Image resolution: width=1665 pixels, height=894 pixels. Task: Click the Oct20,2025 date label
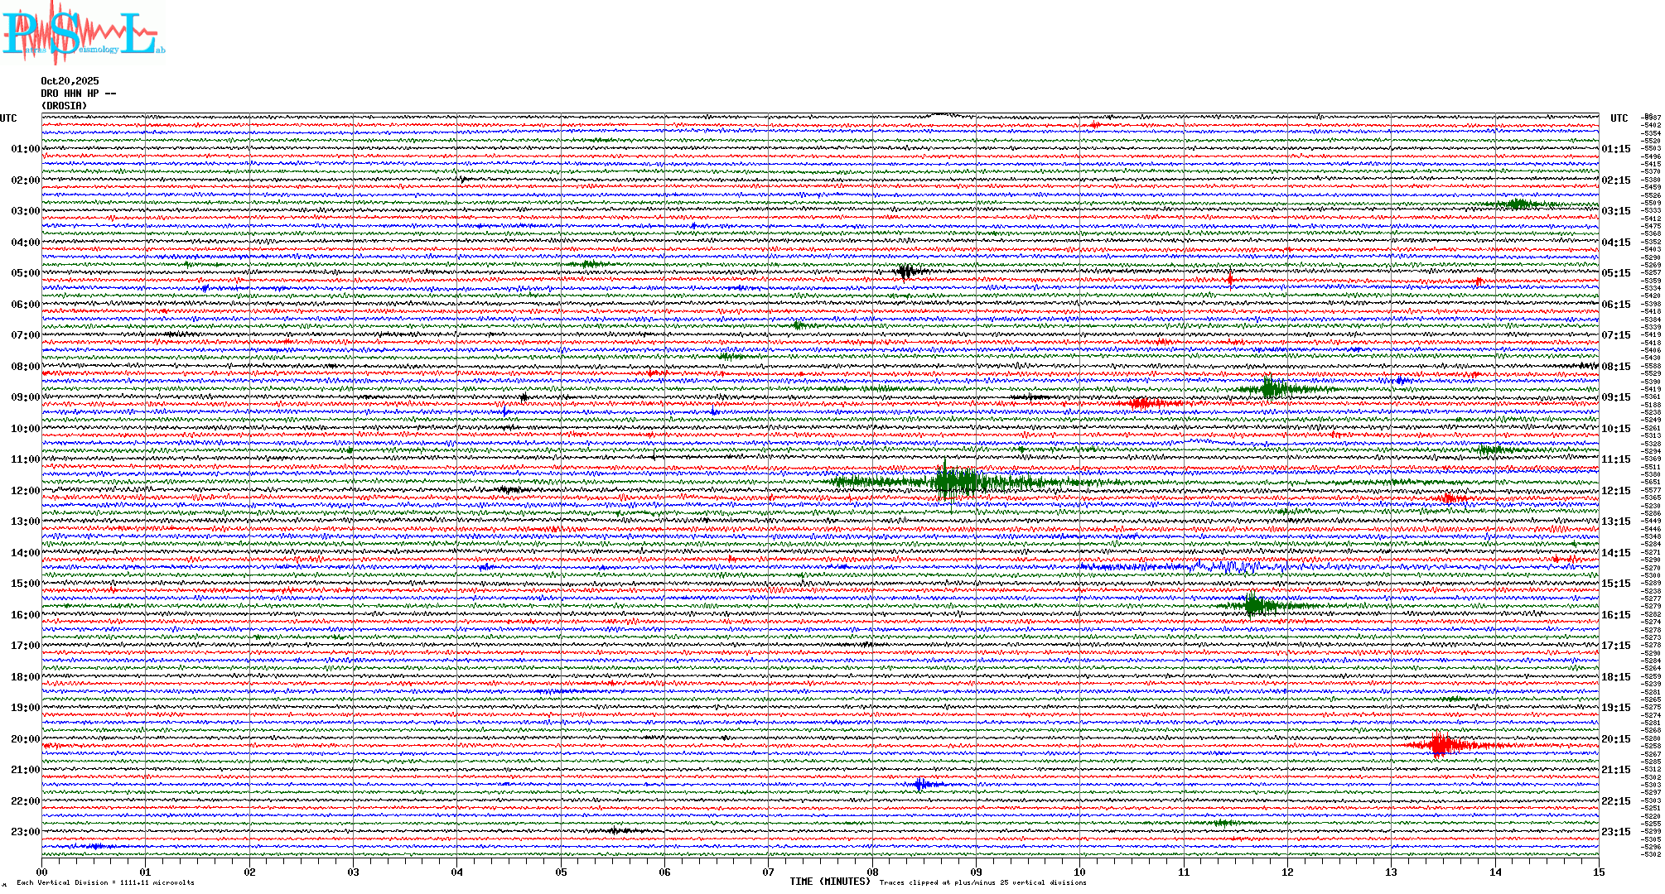pos(70,81)
